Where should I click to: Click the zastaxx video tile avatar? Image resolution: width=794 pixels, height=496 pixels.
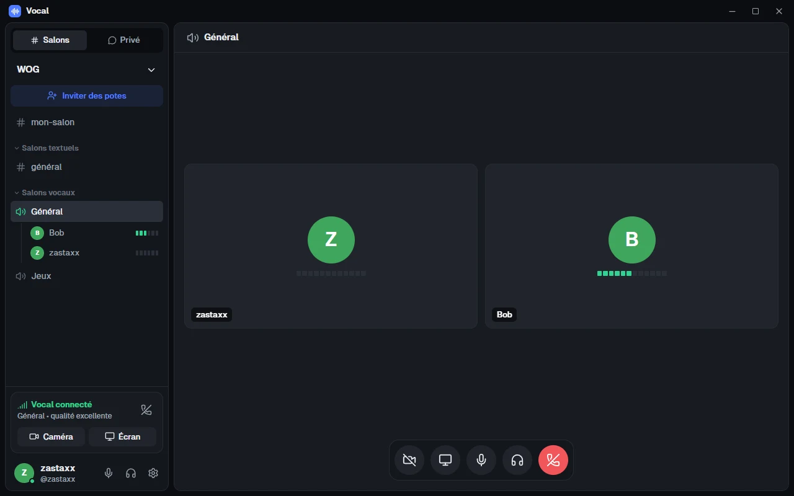click(x=331, y=240)
